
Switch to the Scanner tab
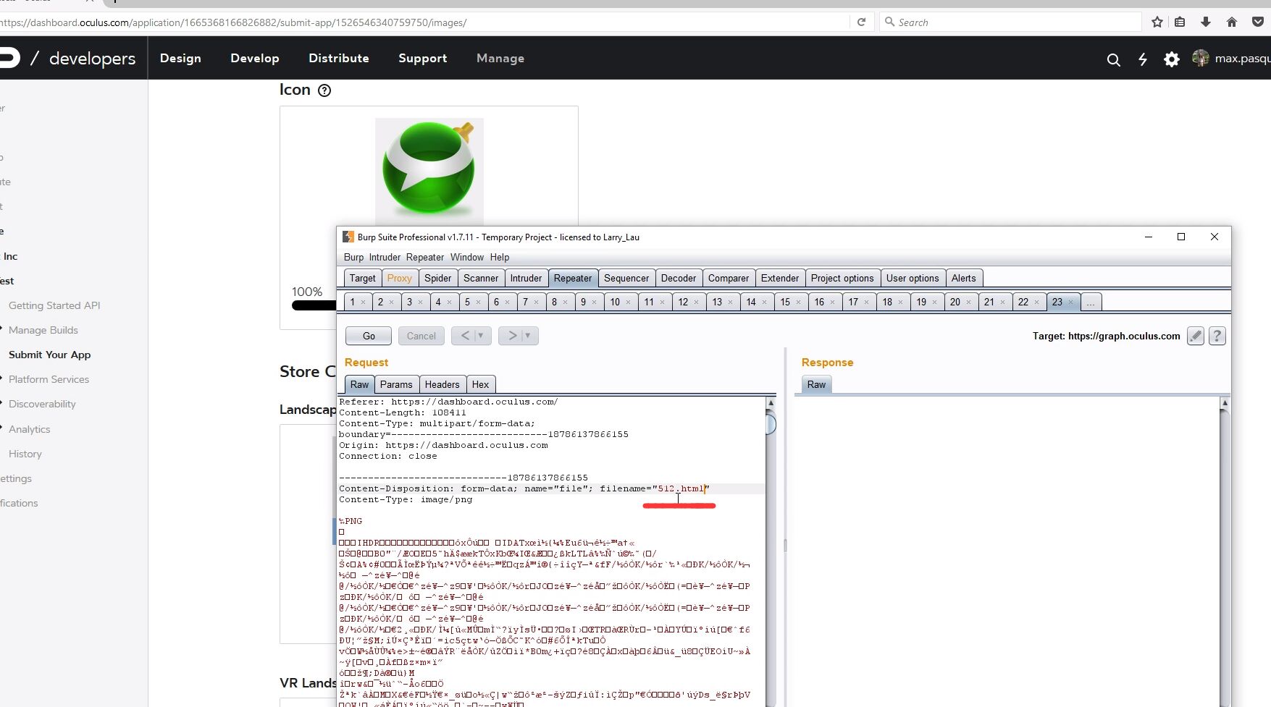[x=481, y=278]
